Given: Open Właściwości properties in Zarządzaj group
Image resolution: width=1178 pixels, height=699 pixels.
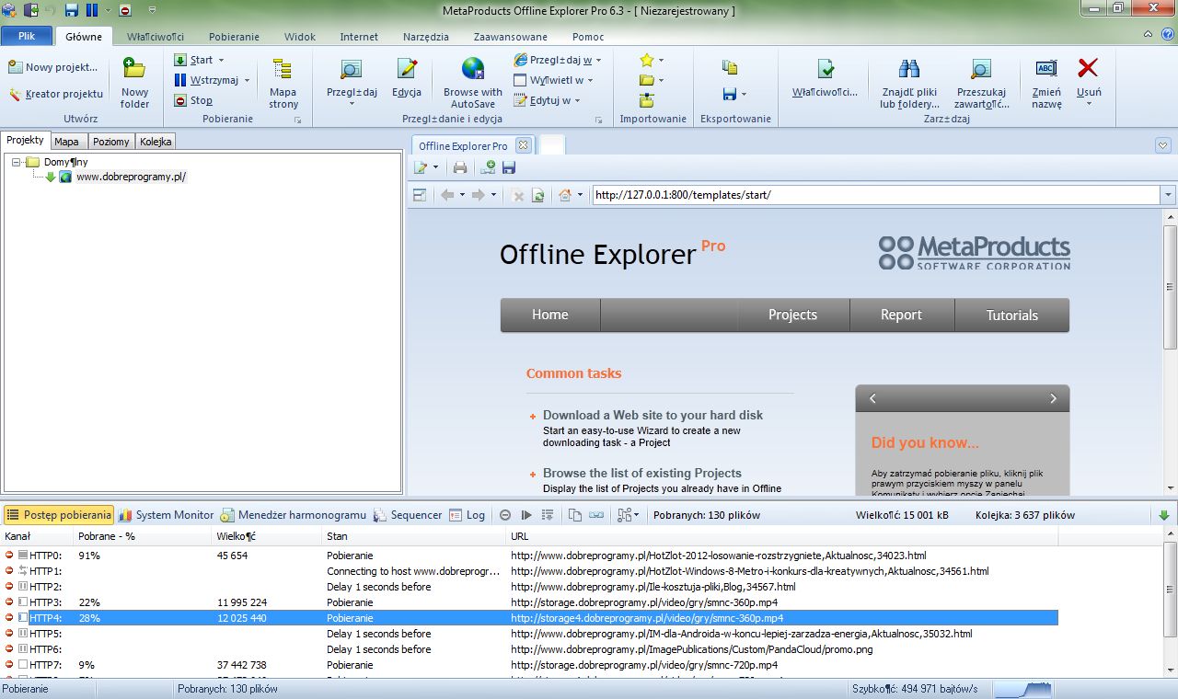Looking at the screenshot, I should click(x=826, y=79).
